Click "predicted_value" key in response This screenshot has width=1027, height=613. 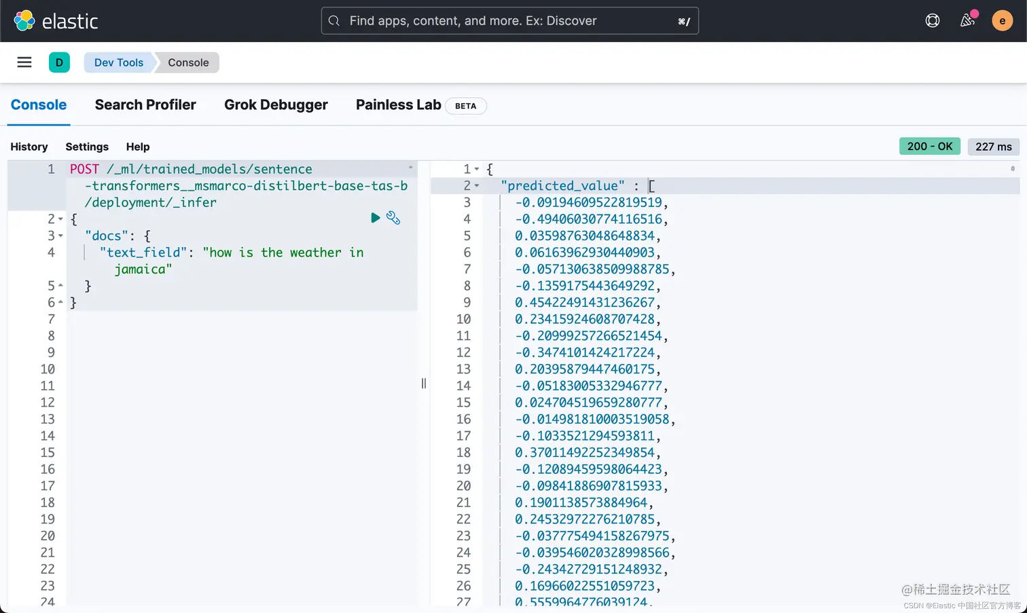(x=562, y=186)
